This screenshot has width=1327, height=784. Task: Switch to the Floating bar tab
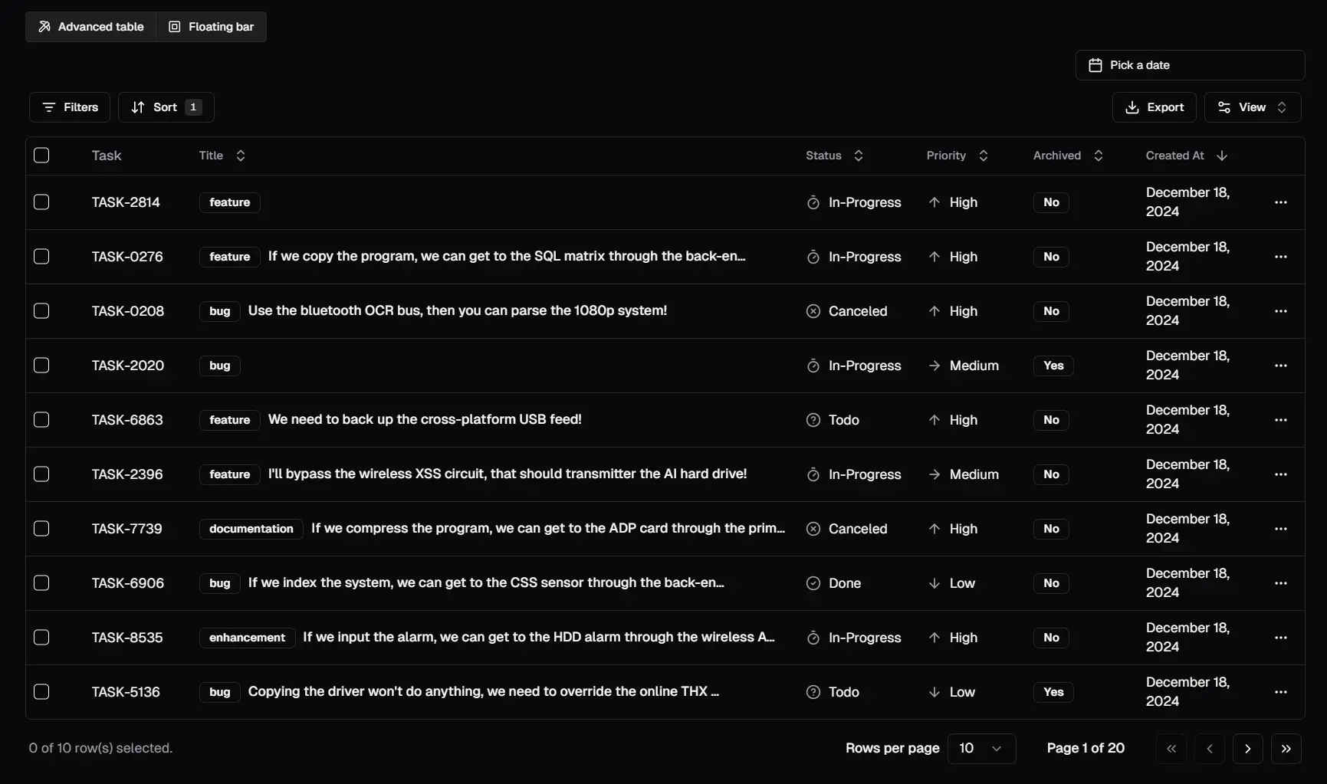click(x=211, y=27)
